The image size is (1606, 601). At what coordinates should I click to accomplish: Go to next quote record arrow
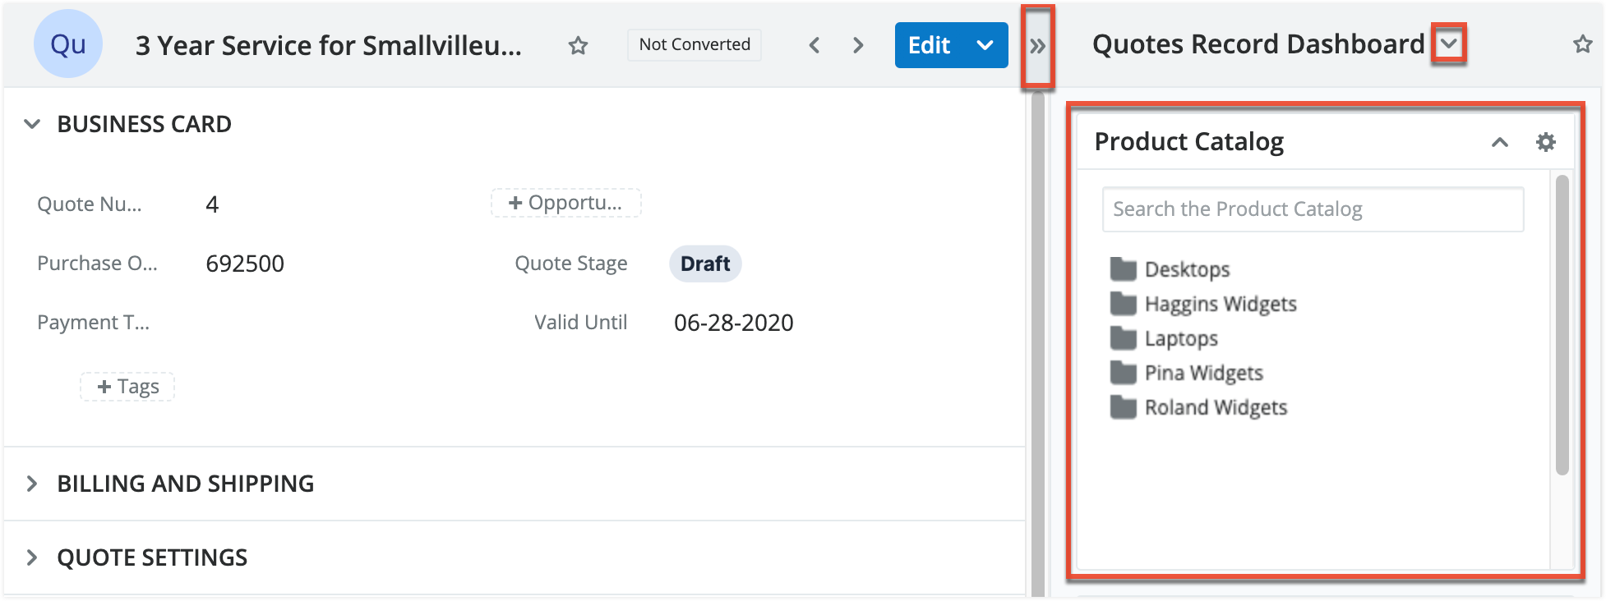(858, 45)
